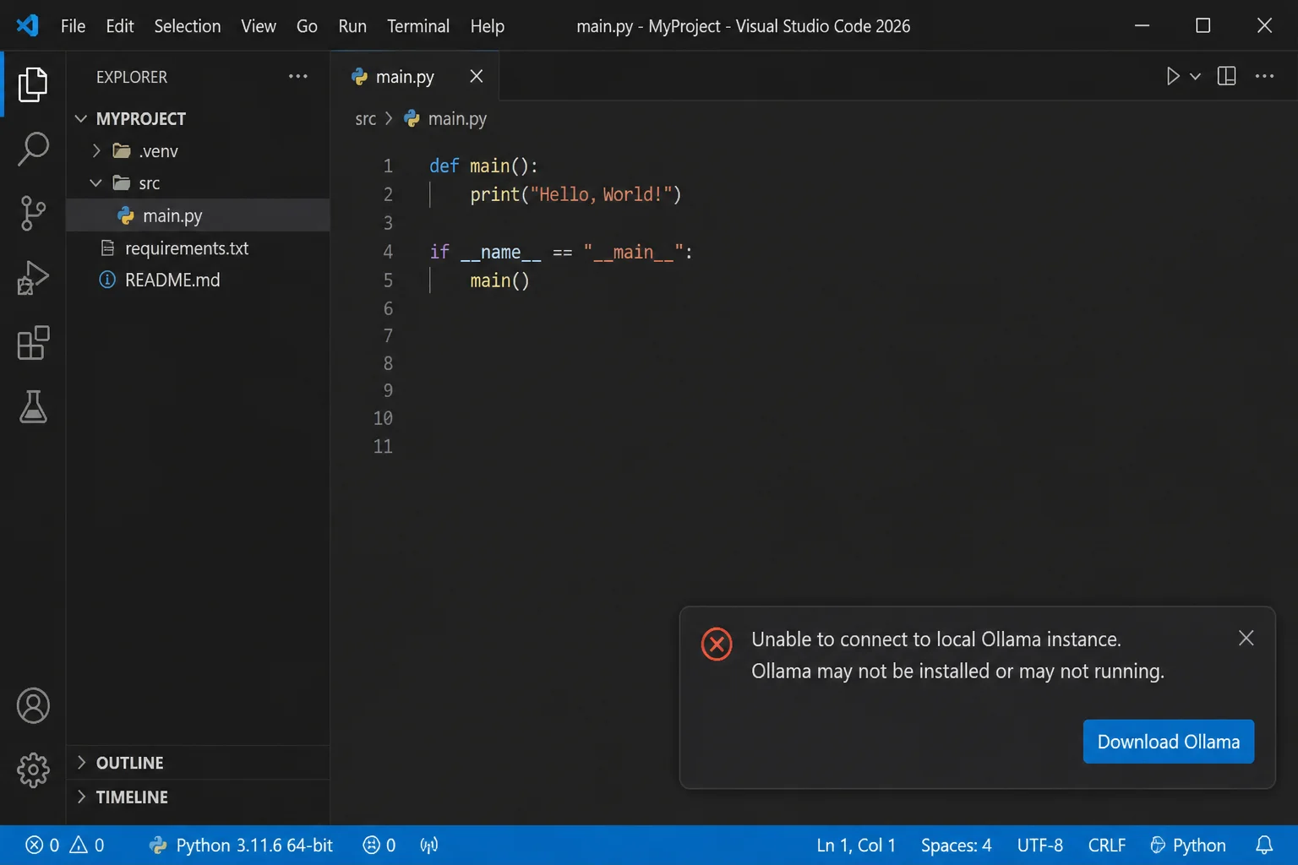Place cursor on print("Hello, World!") line
The width and height of the screenshot is (1298, 865).
[575, 194]
